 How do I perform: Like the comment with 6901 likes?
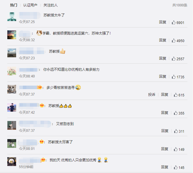pos(174,22)
